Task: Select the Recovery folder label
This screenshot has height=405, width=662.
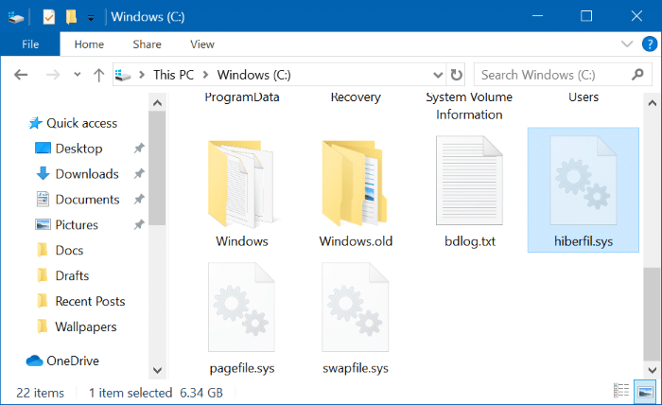Action: (x=356, y=97)
